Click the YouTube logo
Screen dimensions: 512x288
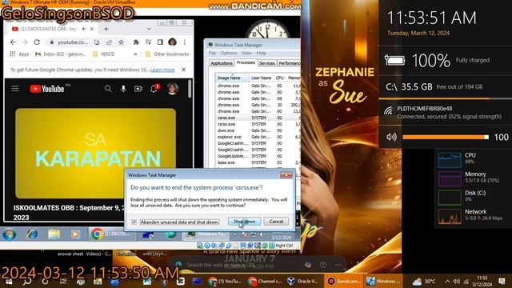click(47, 89)
